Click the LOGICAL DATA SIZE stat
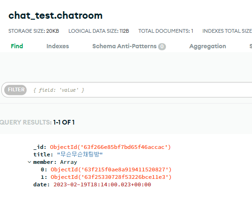 click(x=99, y=31)
